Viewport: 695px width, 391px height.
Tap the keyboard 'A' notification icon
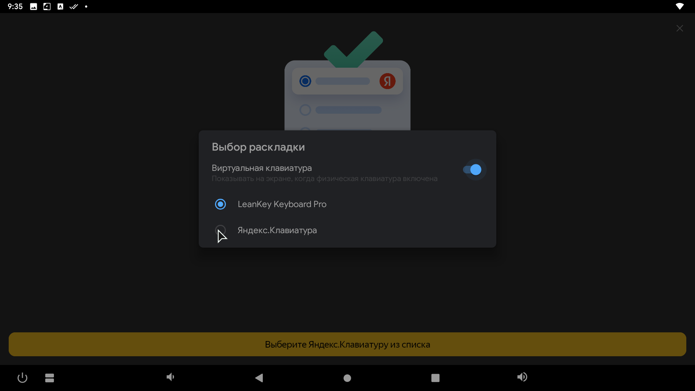60,7
